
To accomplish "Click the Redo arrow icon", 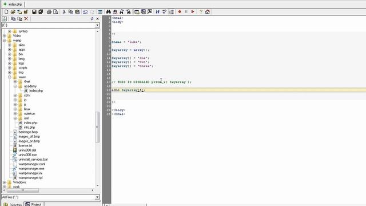I will (92, 11).
